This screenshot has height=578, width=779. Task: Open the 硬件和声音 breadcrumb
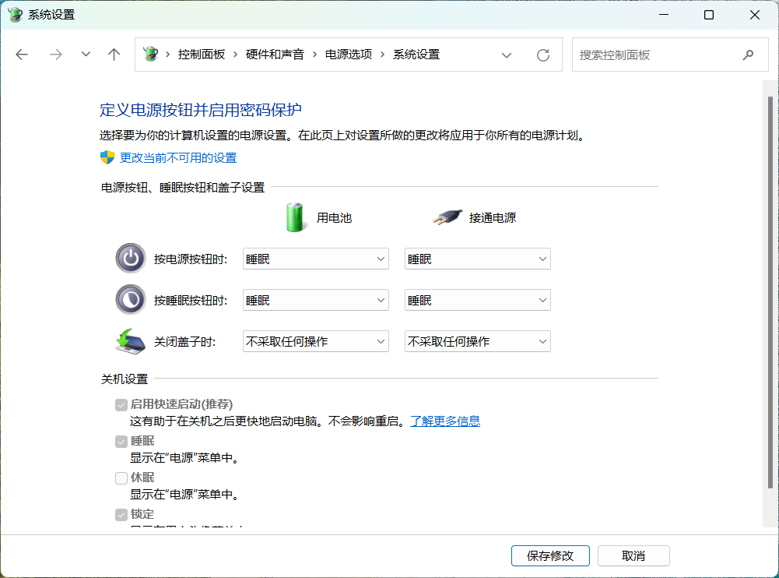click(x=275, y=55)
